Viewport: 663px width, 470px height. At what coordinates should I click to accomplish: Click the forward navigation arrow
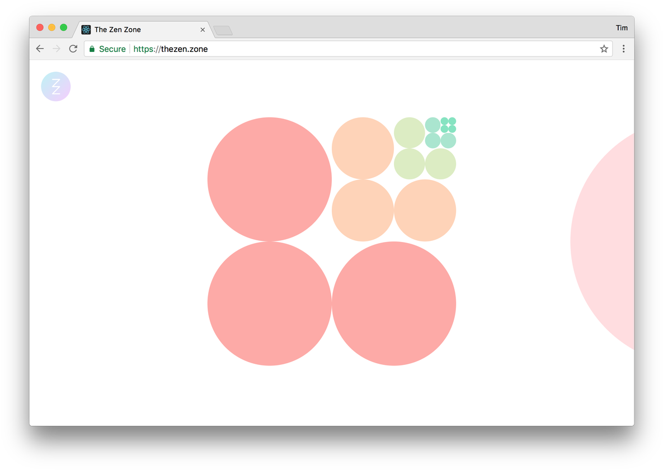pos(57,49)
